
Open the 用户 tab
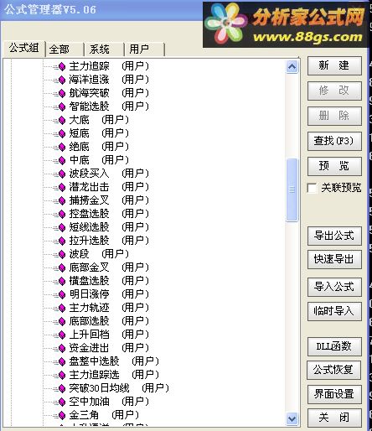pyautogui.click(x=144, y=49)
